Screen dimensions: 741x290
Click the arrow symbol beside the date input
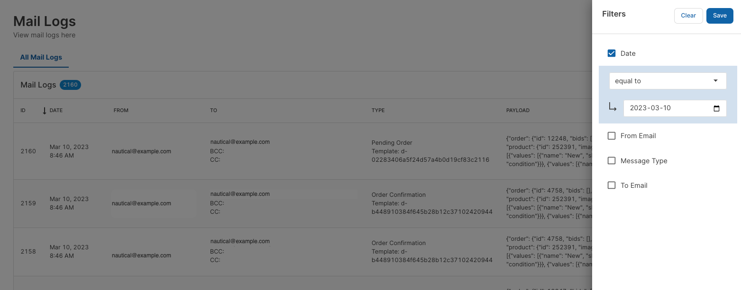tap(613, 107)
